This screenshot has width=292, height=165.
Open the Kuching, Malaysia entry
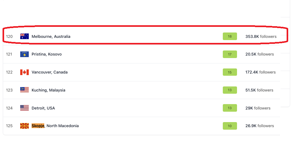tap(48, 90)
